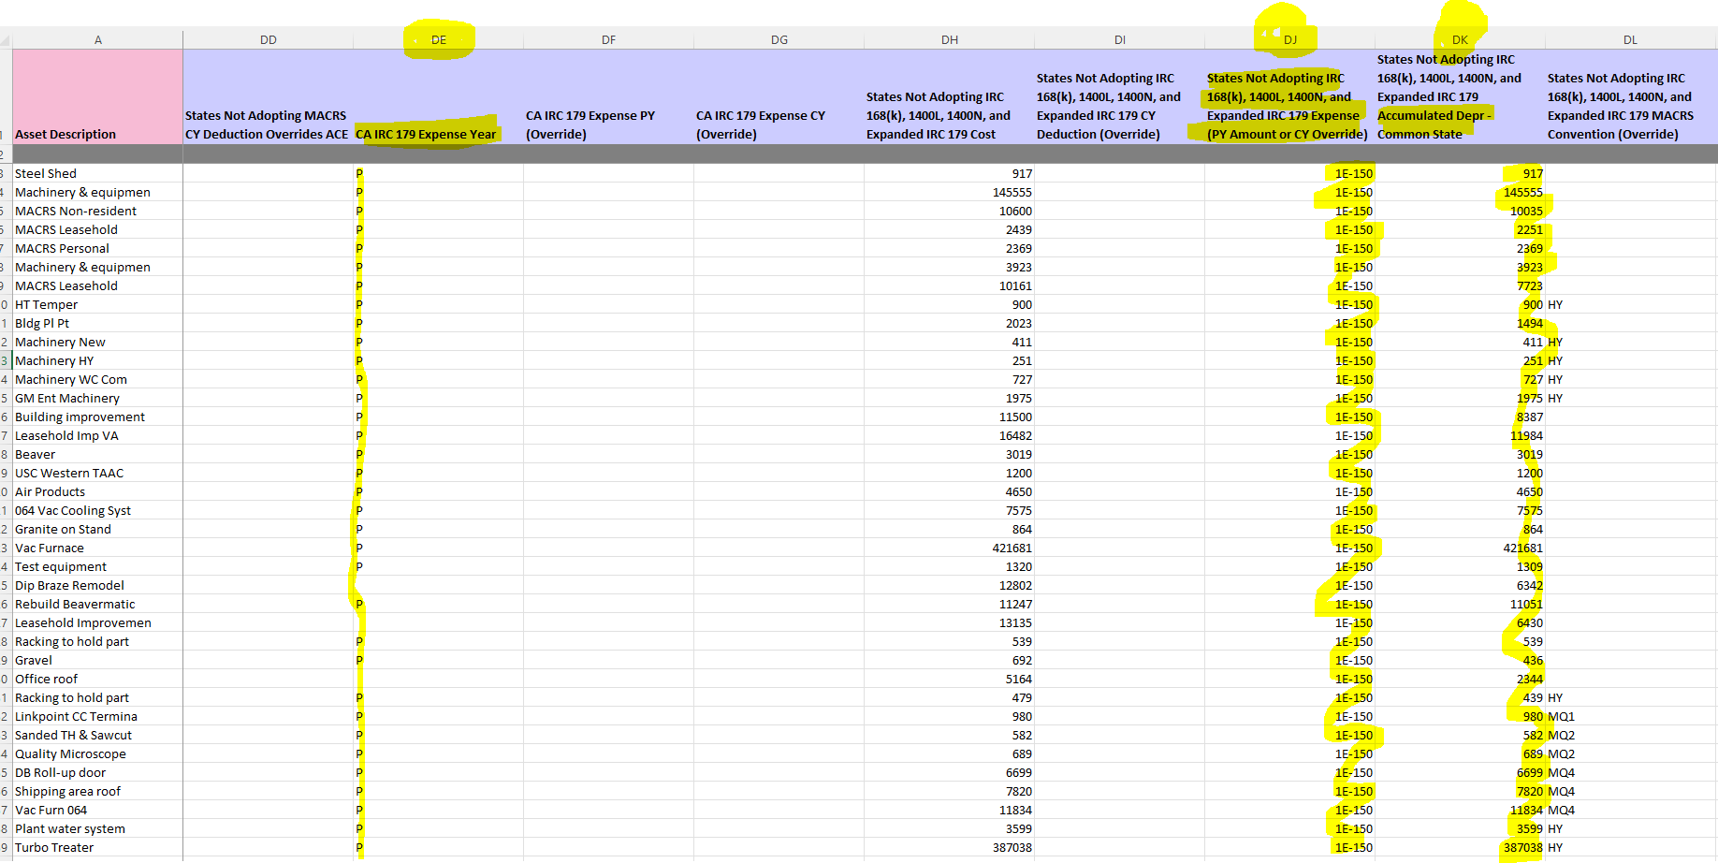Select the Beaver asset cell
The width and height of the screenshot is (1718, 863).
pos(97,454)
